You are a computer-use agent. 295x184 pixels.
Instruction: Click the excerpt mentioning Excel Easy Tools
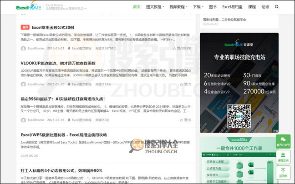[x=105, y=144]
